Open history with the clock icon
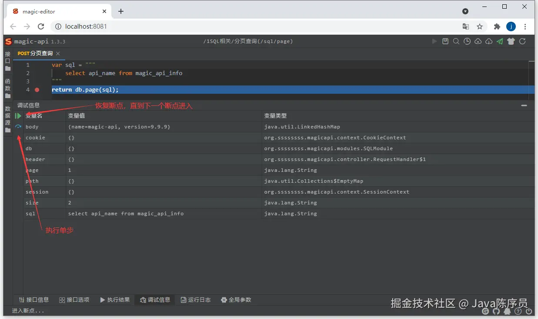Viewport: 538px width, 319px height. tap(467, 42)
